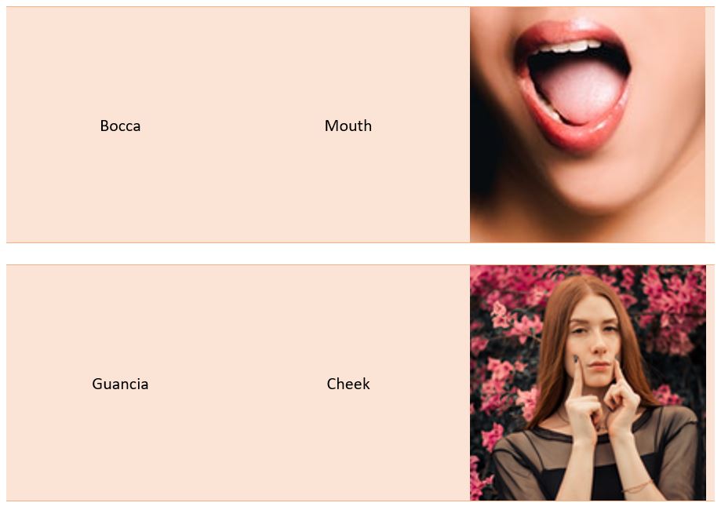
Task: Select the Italian word Bocca
Action: 120,126
